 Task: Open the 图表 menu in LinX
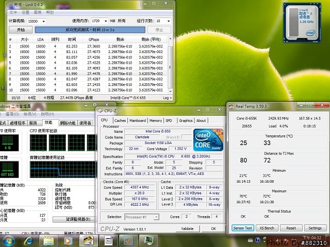tap(38, 12)
